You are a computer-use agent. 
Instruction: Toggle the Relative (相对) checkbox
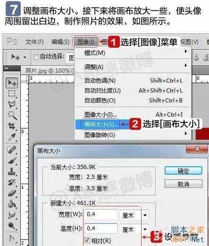[87, 240]
